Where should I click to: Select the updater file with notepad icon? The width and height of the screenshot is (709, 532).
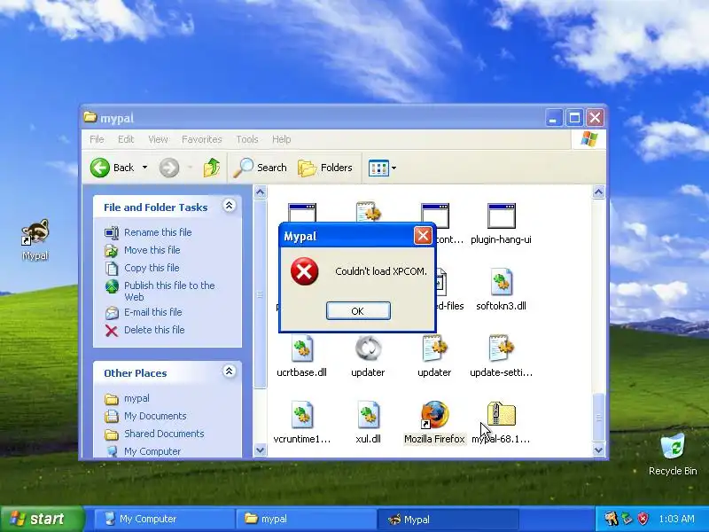434,356
